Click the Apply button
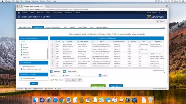 point(34,83)
